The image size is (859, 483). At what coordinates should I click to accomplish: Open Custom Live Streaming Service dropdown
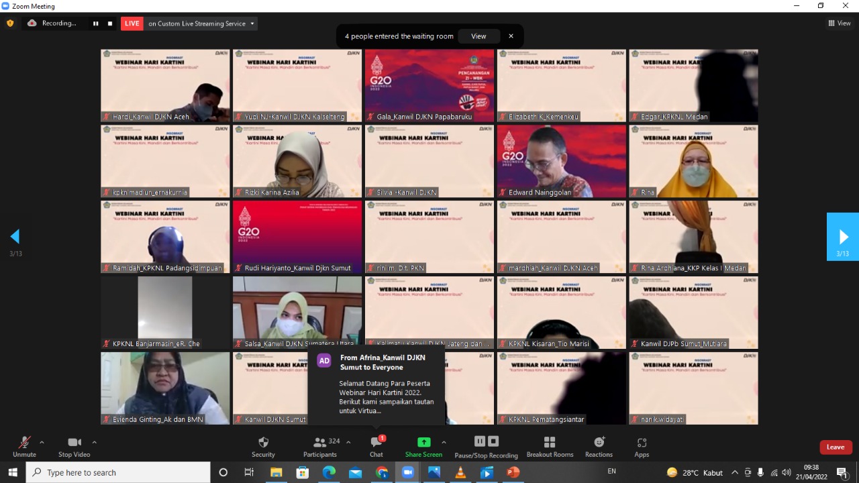(x=252, y=23)
